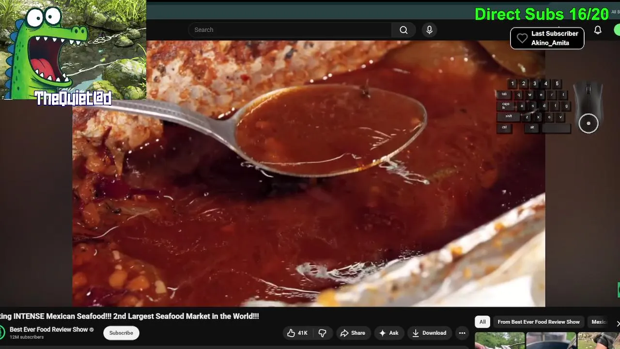620x349 pixels.
Task: Click the verified badge beside channel name
Action: pos(92,330)
